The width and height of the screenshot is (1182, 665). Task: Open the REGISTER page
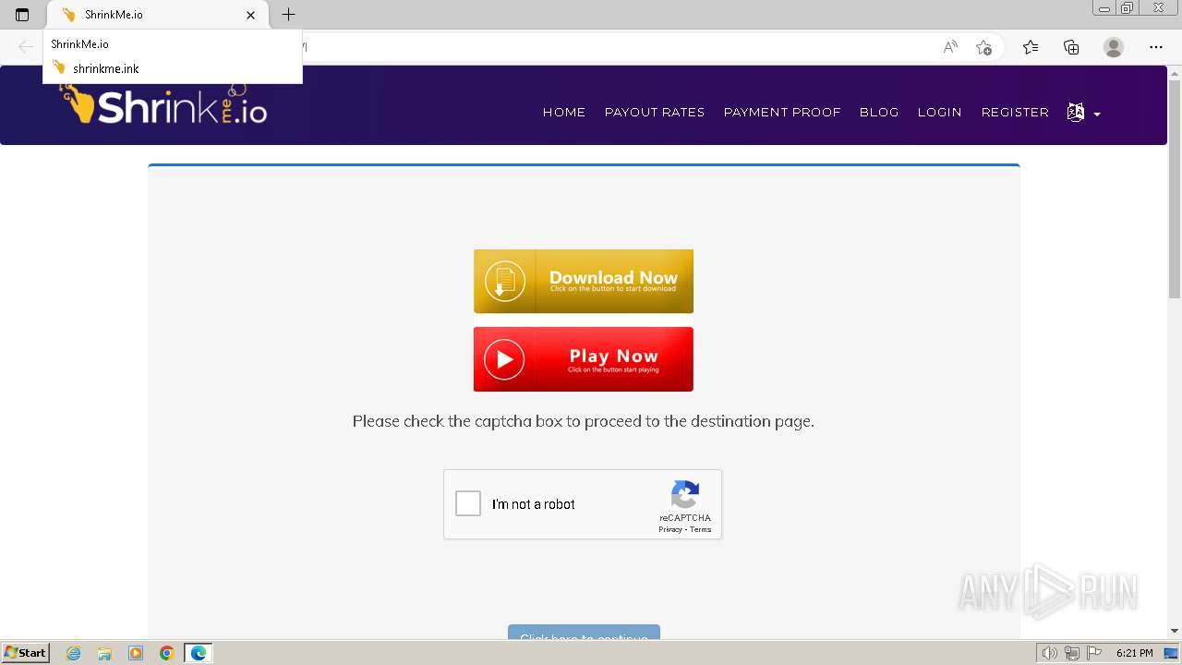[x=1015, y=113]
